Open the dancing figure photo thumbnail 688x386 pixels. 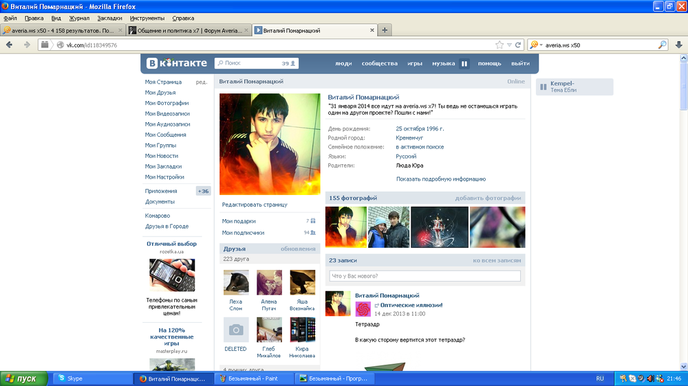pos(440,227)
